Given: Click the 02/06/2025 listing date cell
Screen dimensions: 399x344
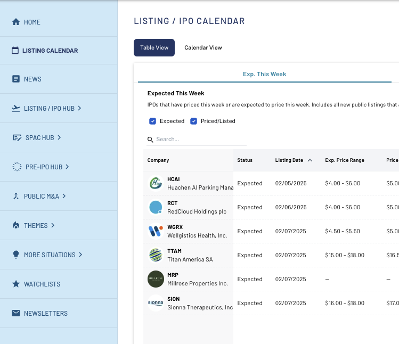Looking at the screenshot, I should 291,207.
